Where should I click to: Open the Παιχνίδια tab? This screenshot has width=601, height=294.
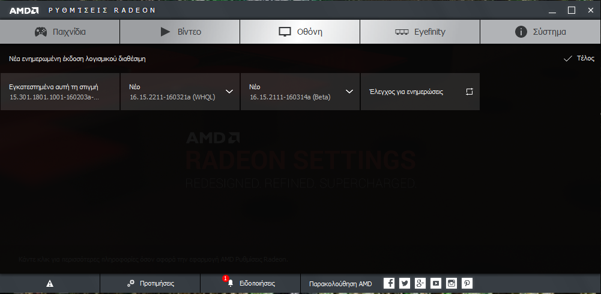pyautogui.click(x=60, y=32)
